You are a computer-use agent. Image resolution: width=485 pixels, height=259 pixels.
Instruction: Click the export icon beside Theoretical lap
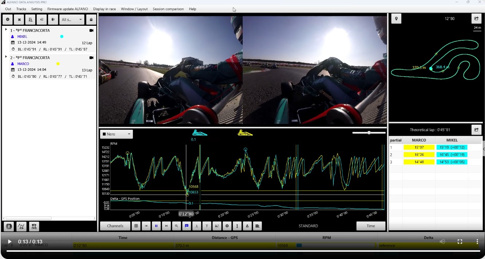pyautogui.click(x=476, y=130)
